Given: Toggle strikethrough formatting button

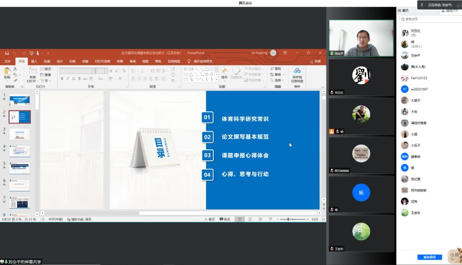Looking at the screenshot, I should [85, 78].
